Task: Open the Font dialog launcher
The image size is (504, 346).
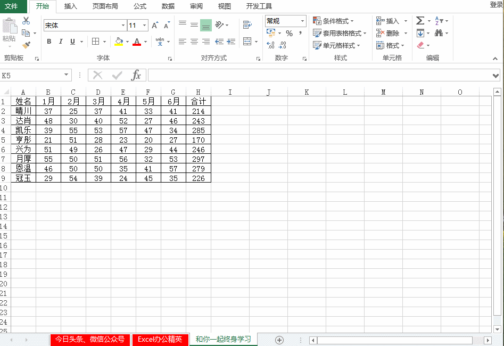Action: pyautogui.click(x=170, y=59)
